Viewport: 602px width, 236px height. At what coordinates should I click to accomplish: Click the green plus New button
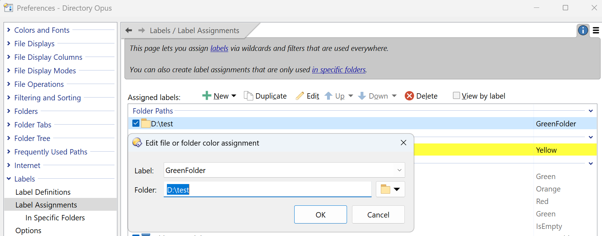coord(215,96)
